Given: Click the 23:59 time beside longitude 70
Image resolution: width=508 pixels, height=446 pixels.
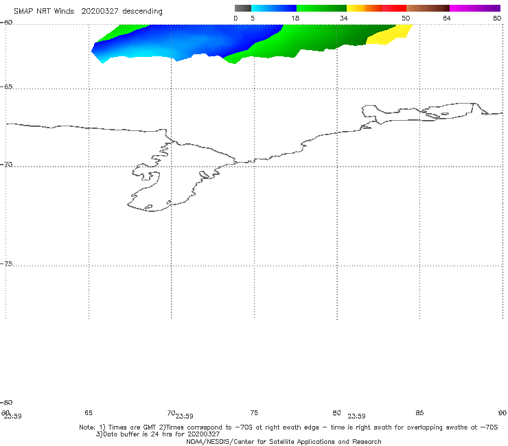Looking at the screenshot, I should click(185, 416).
